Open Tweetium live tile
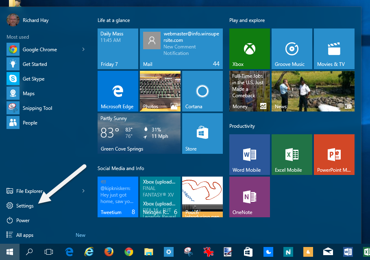The image size is (370, 260). click(118, 197)
